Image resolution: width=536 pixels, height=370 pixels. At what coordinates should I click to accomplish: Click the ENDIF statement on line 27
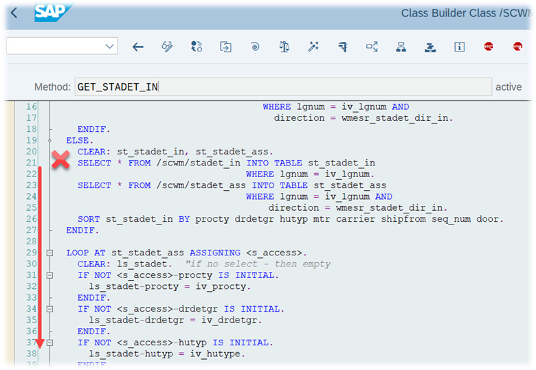82,230
